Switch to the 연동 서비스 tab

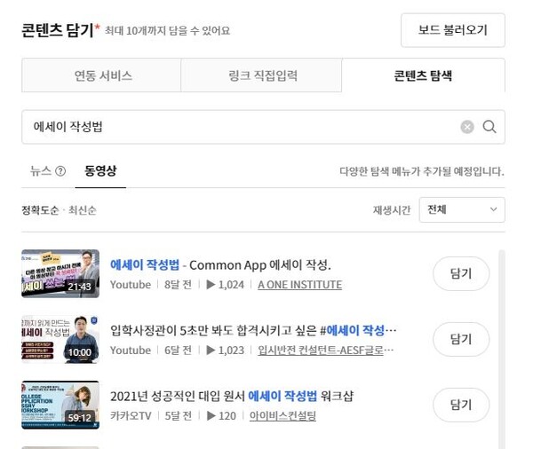pos(102,75)
